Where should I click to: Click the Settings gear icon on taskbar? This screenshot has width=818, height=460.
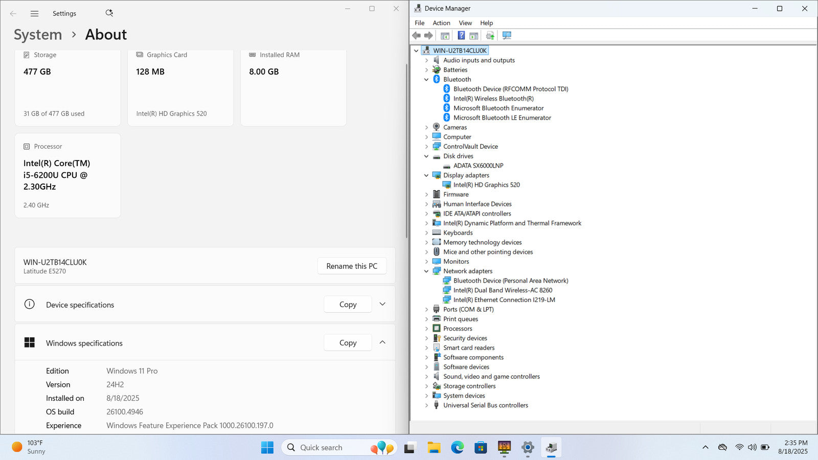[x=528, y=448]
